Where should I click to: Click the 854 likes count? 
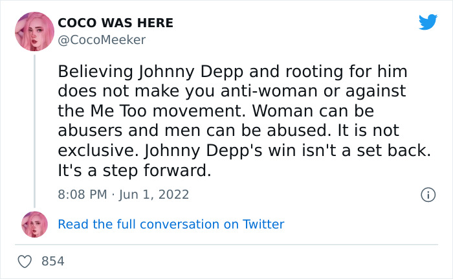coord(52,262)
